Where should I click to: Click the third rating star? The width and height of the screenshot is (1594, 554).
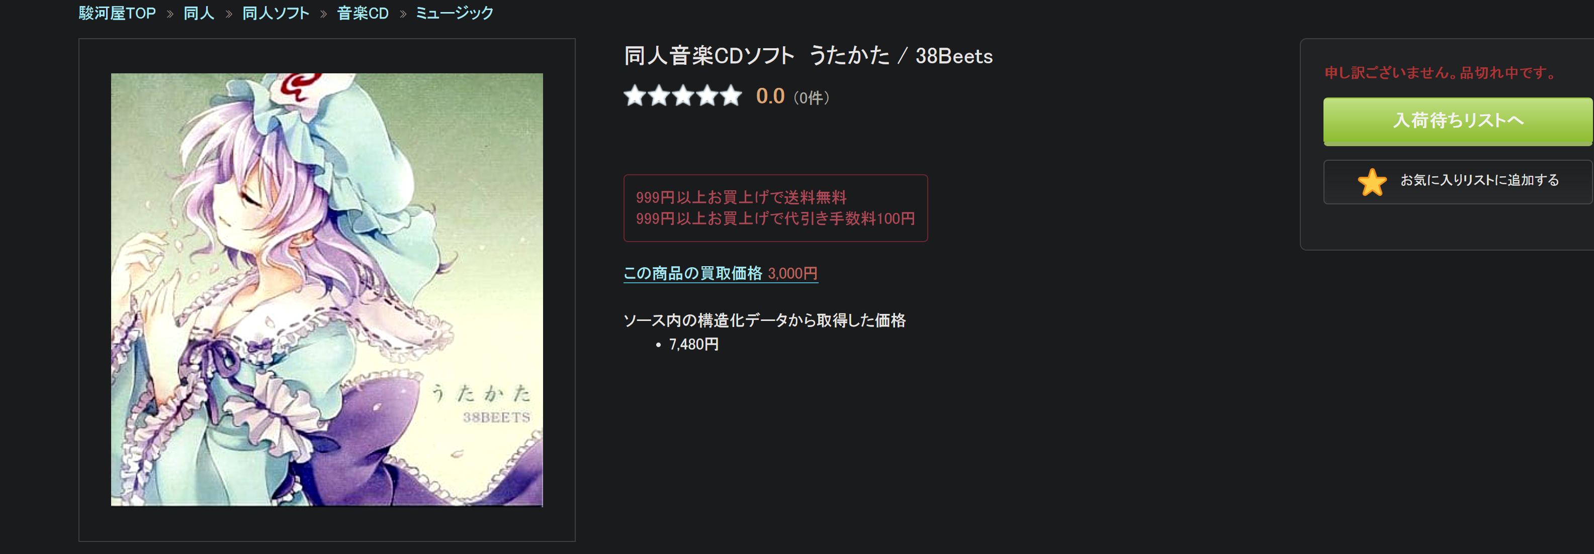[683, 96]
